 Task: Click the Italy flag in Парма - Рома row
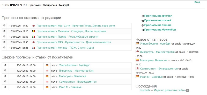click(x=33, y=37)
